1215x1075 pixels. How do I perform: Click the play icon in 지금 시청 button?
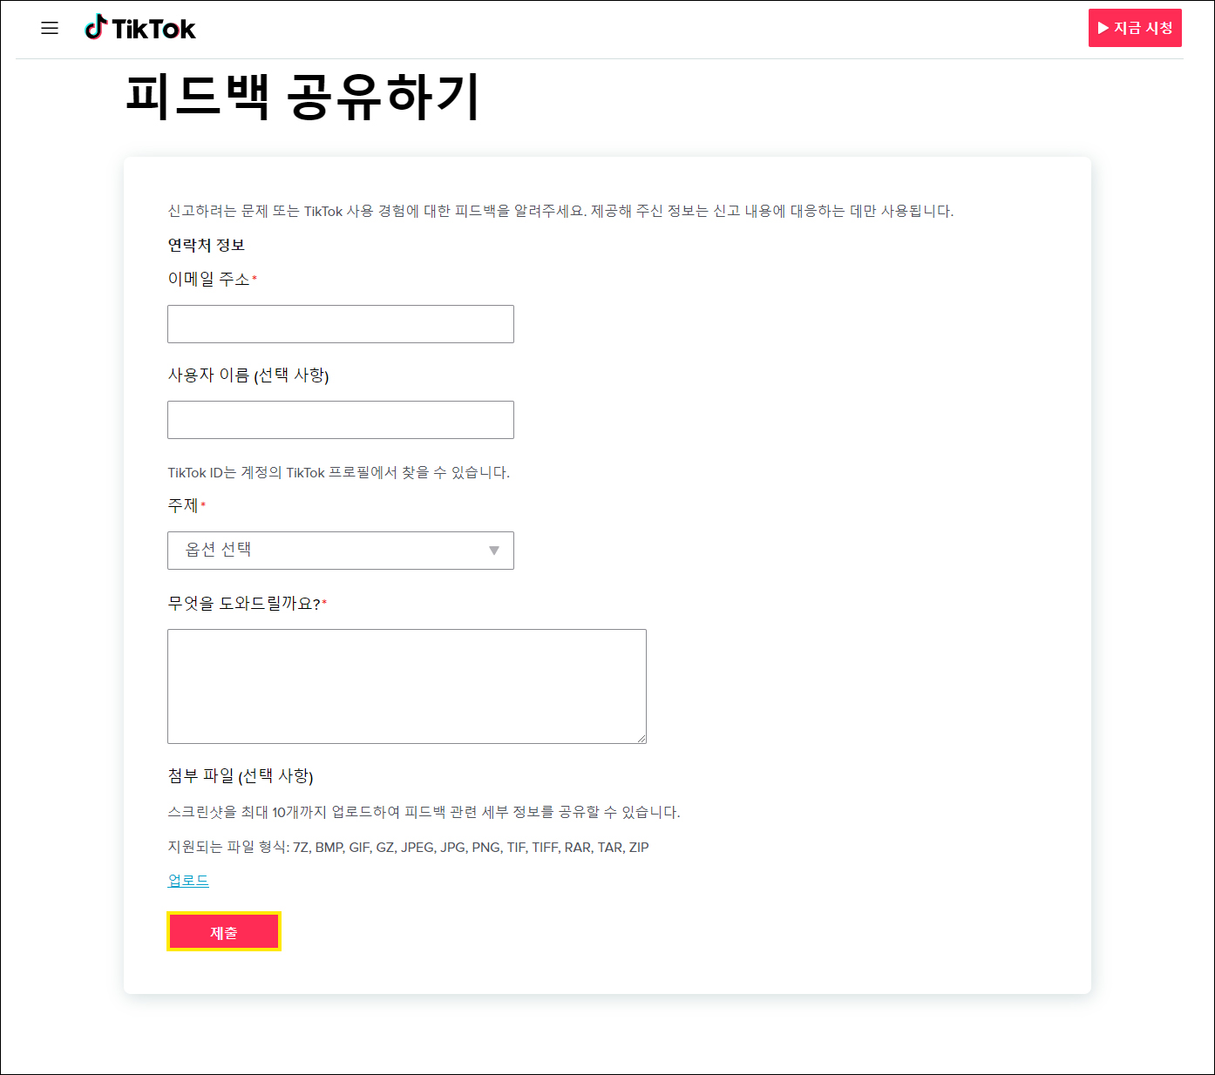[1103, 28]
